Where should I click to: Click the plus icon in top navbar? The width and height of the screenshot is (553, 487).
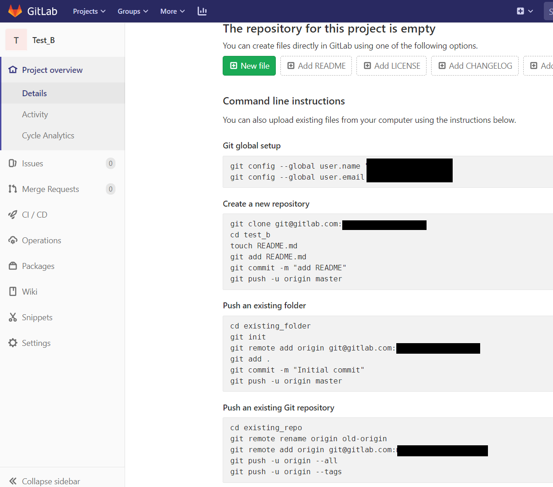(x=520, y=11)
